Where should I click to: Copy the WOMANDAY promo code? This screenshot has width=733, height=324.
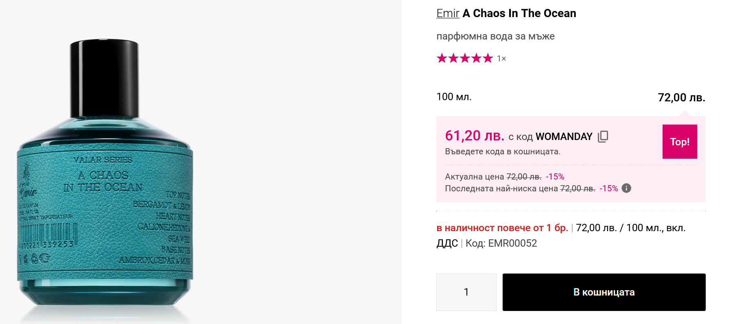coord(603,136)
